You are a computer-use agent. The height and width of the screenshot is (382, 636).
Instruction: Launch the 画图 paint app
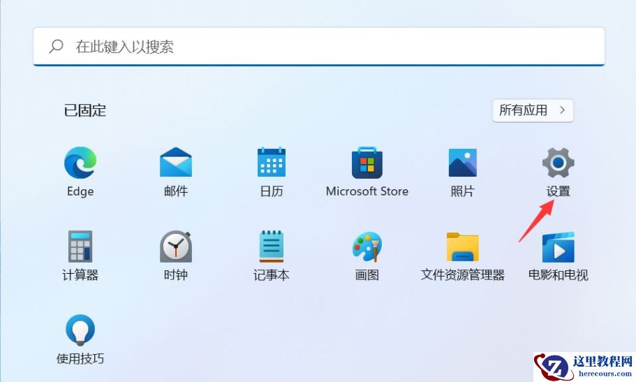click(x=367, y=247)
